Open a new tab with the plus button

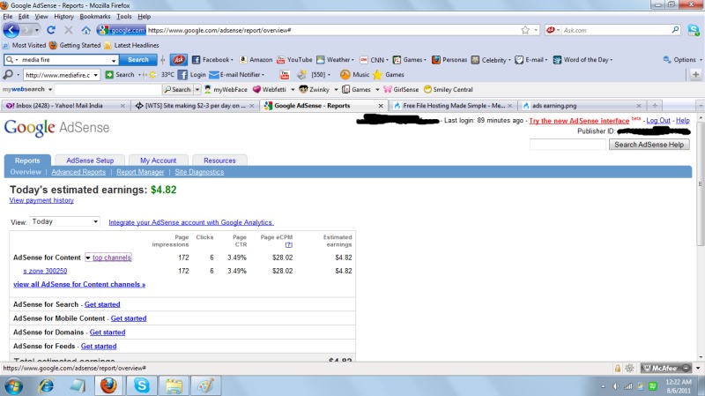click(655, 105)
